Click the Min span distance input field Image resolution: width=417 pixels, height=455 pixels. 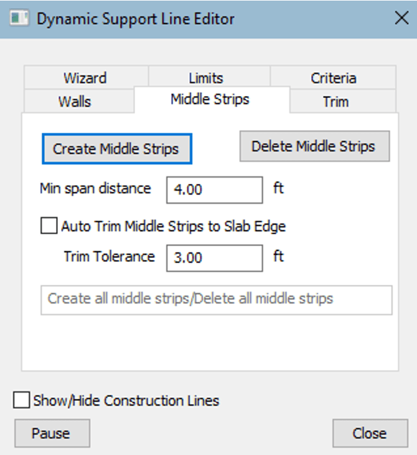(x=215, y=189)
